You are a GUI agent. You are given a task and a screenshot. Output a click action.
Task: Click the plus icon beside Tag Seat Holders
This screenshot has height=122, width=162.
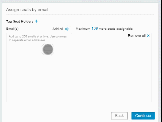point(36,21)
